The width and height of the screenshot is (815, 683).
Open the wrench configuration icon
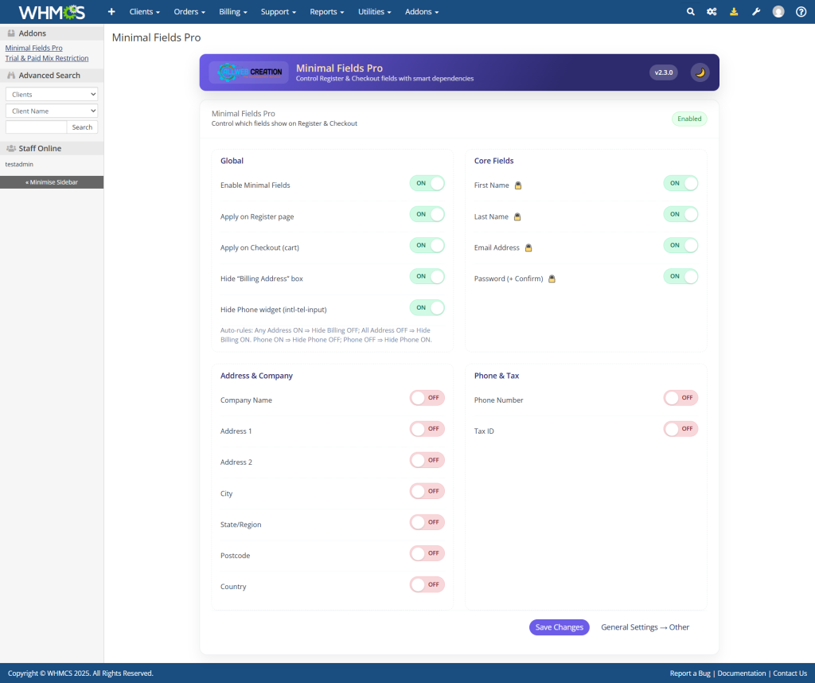(x=756, y=12)
